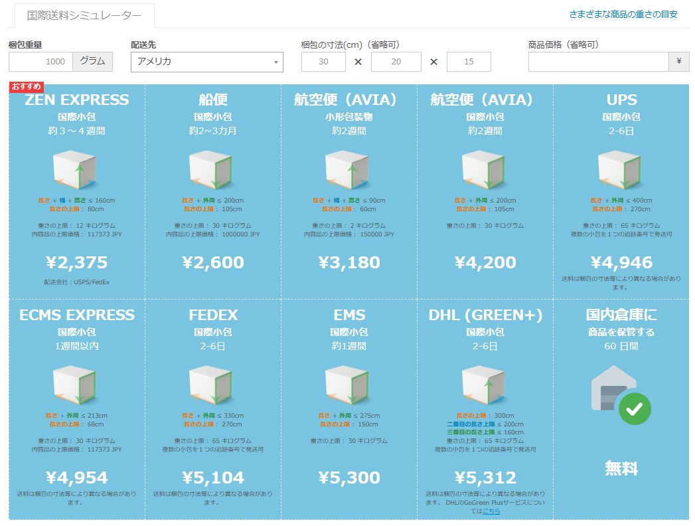The height and width of the screenshot is (526, 695).
Task: Click the 航空便 小形包装物 package box icon
Action: click(x=348, y=170)
